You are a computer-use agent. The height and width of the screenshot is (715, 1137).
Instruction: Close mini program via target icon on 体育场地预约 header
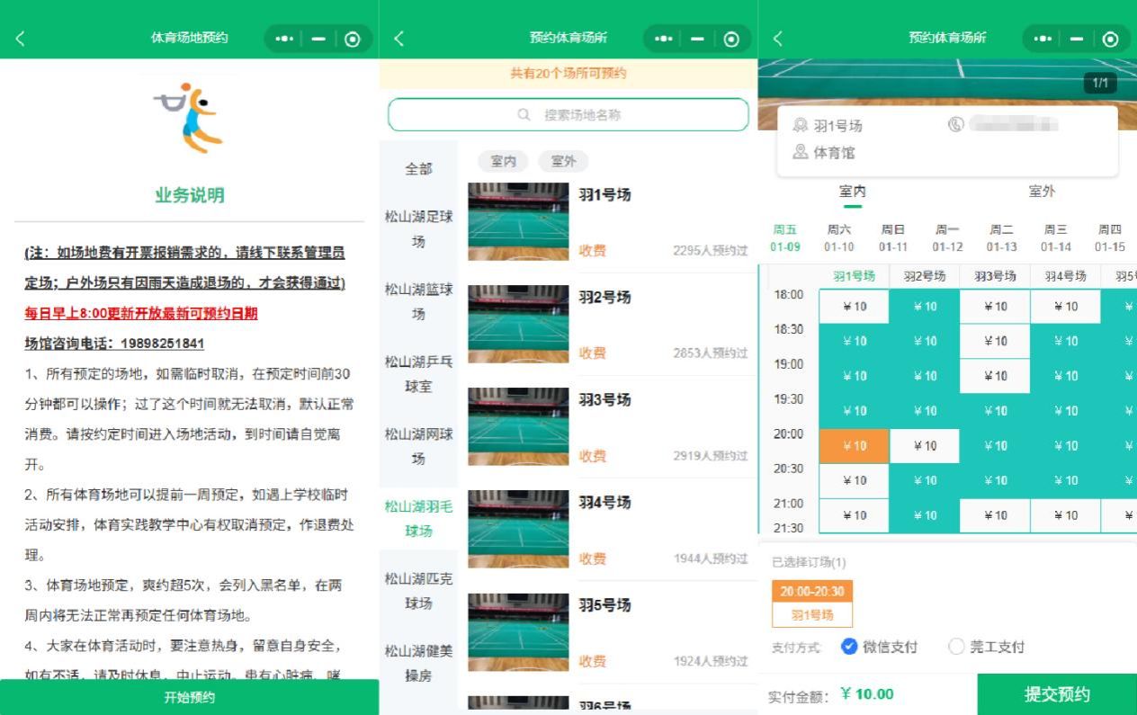pos(353,39)
